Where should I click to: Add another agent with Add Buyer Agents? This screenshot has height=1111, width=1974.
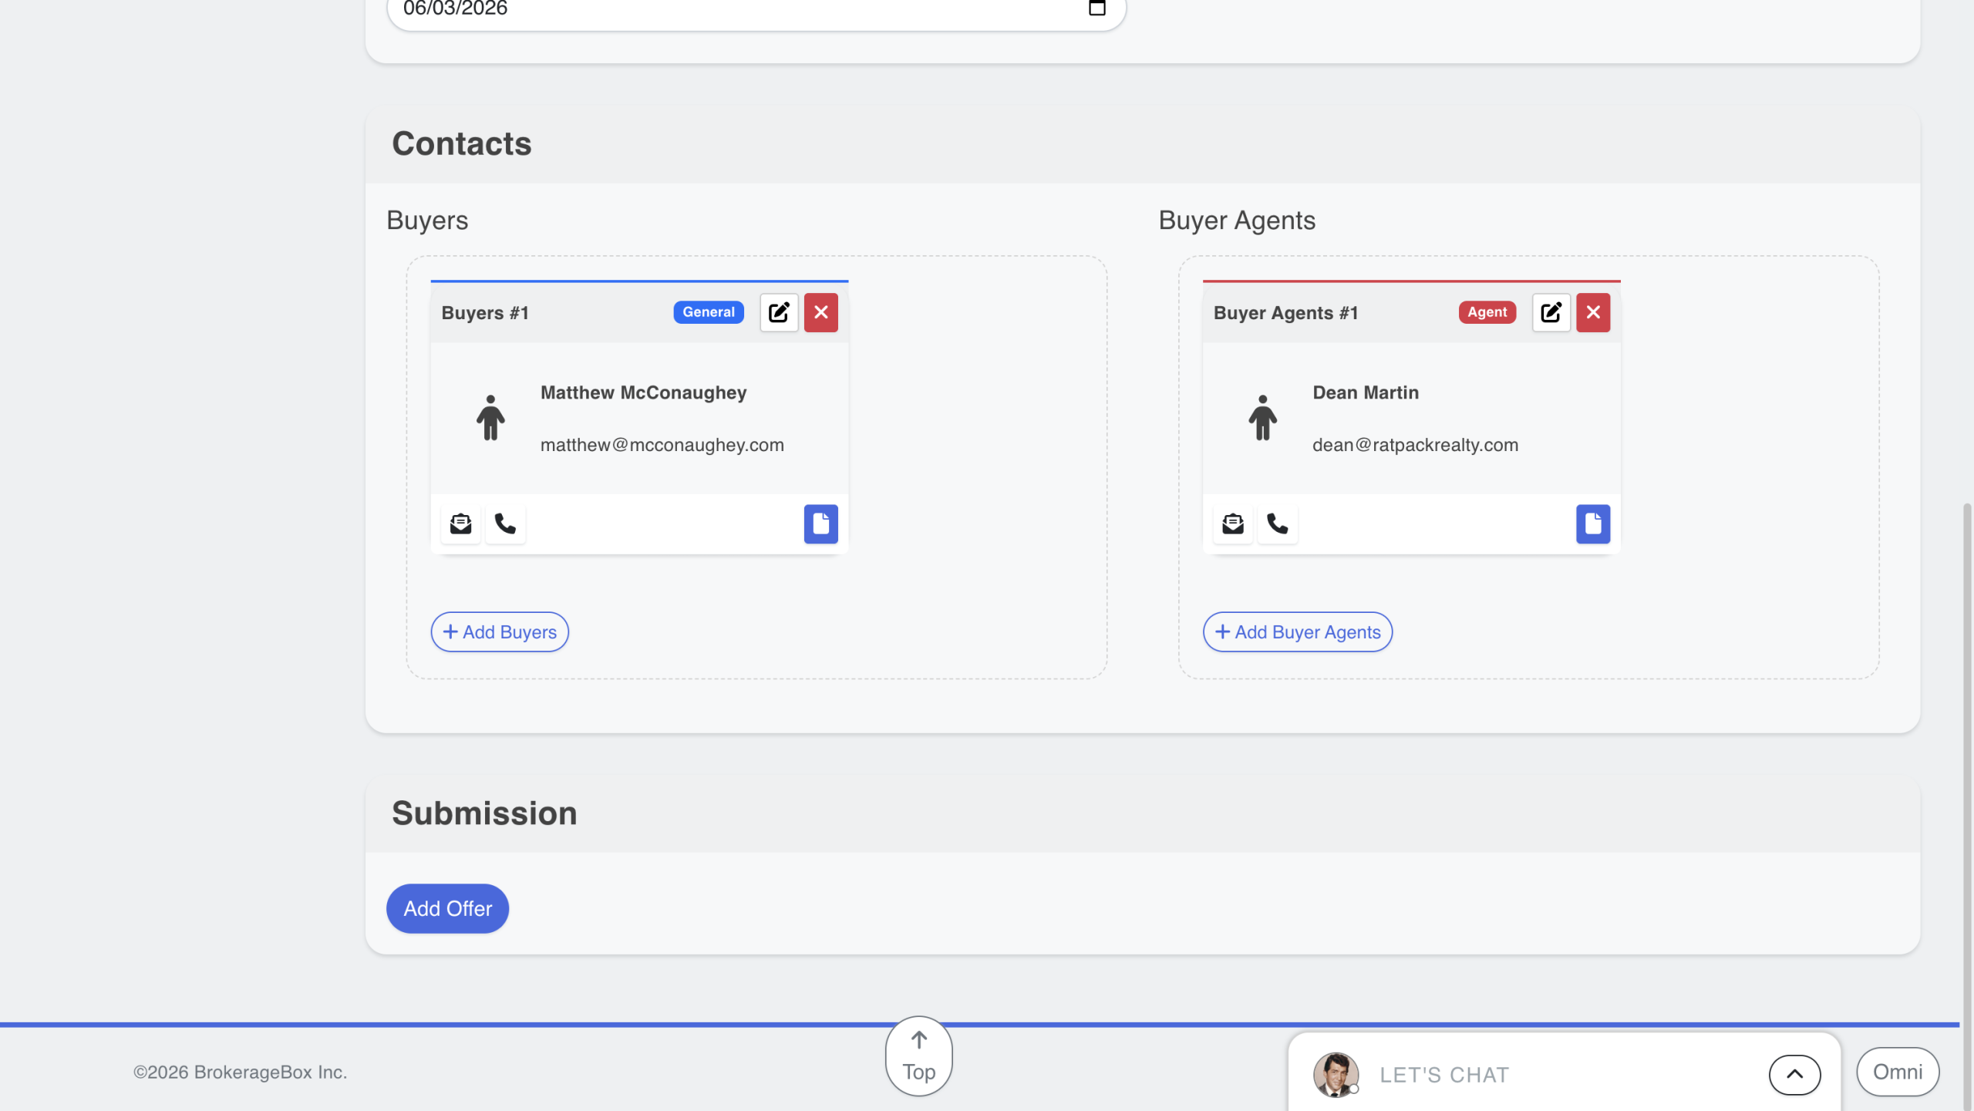click(1298, 632)
